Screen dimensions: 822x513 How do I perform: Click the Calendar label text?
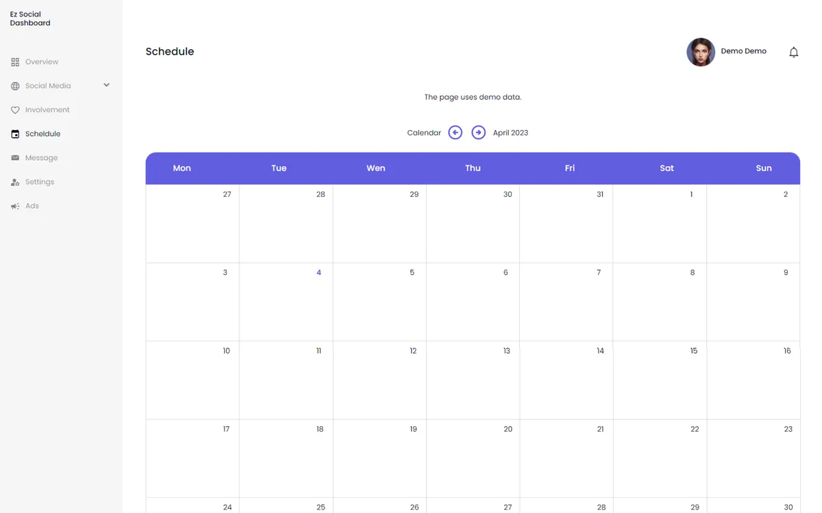pyautogui.click(x=424, y=133)
